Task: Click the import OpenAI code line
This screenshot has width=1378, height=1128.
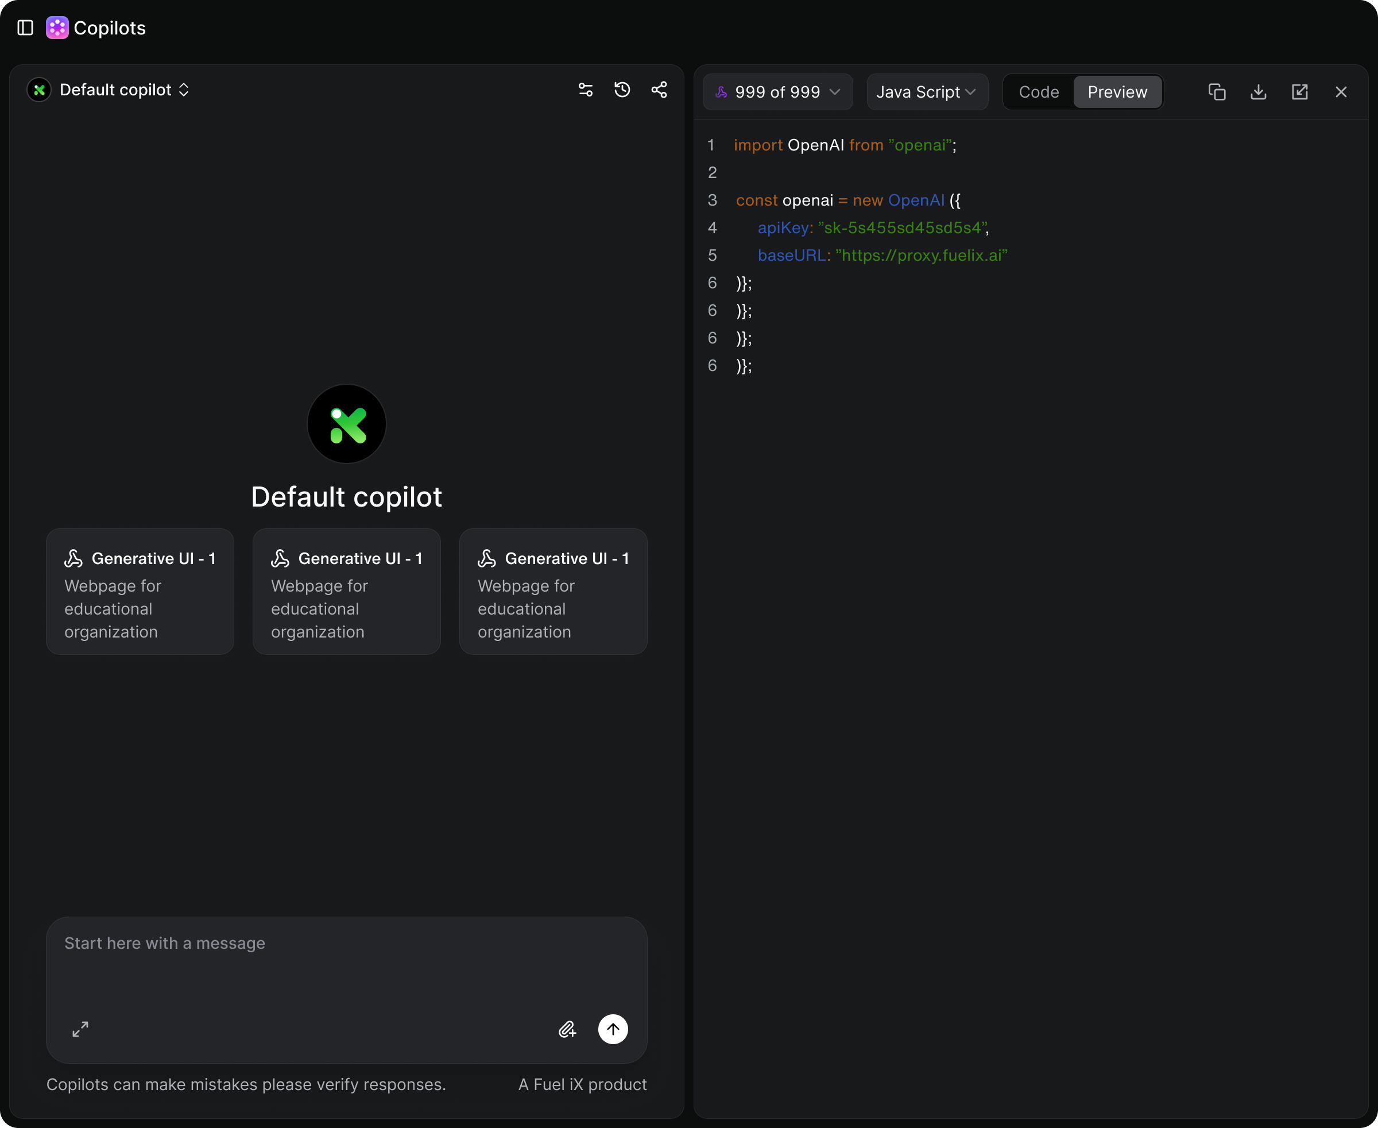Action: click(845, 145)
